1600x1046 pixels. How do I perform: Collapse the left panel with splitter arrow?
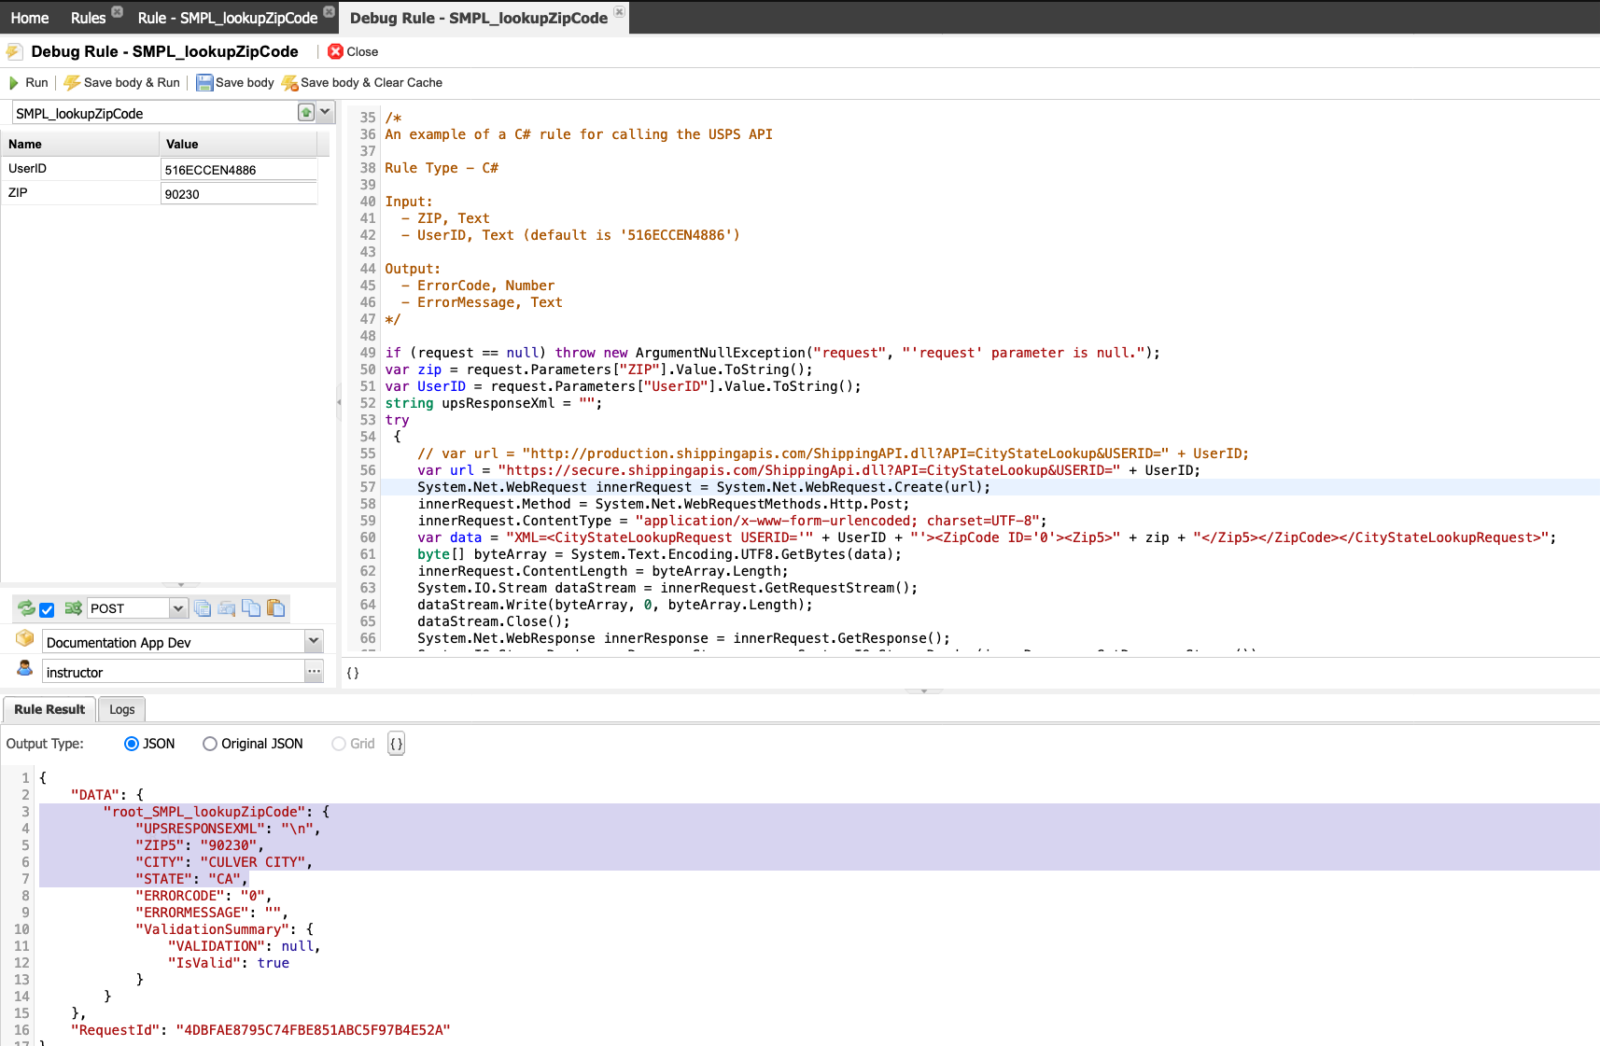click(339, 402)
